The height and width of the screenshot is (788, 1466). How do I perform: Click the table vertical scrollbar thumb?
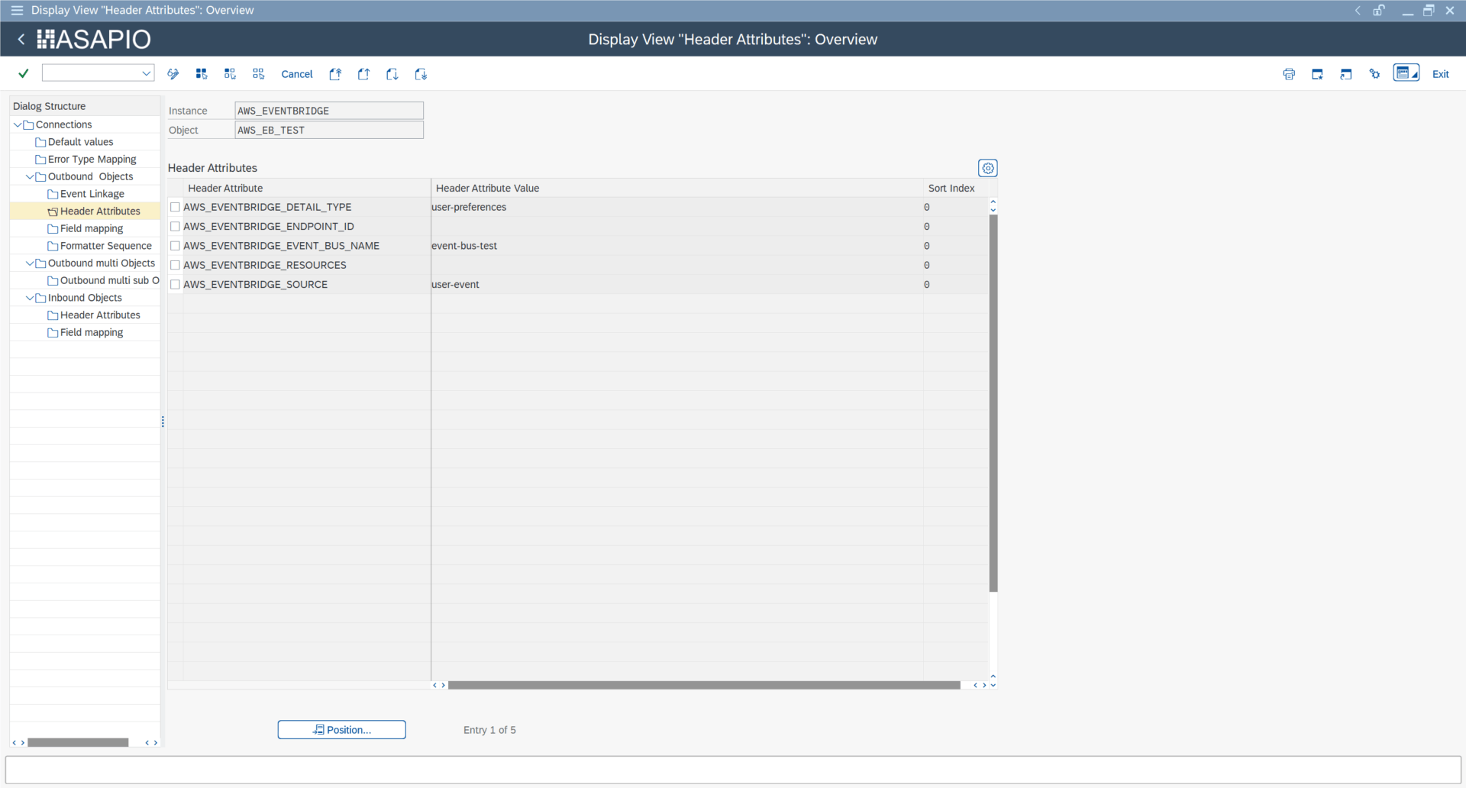coord(993,403)
